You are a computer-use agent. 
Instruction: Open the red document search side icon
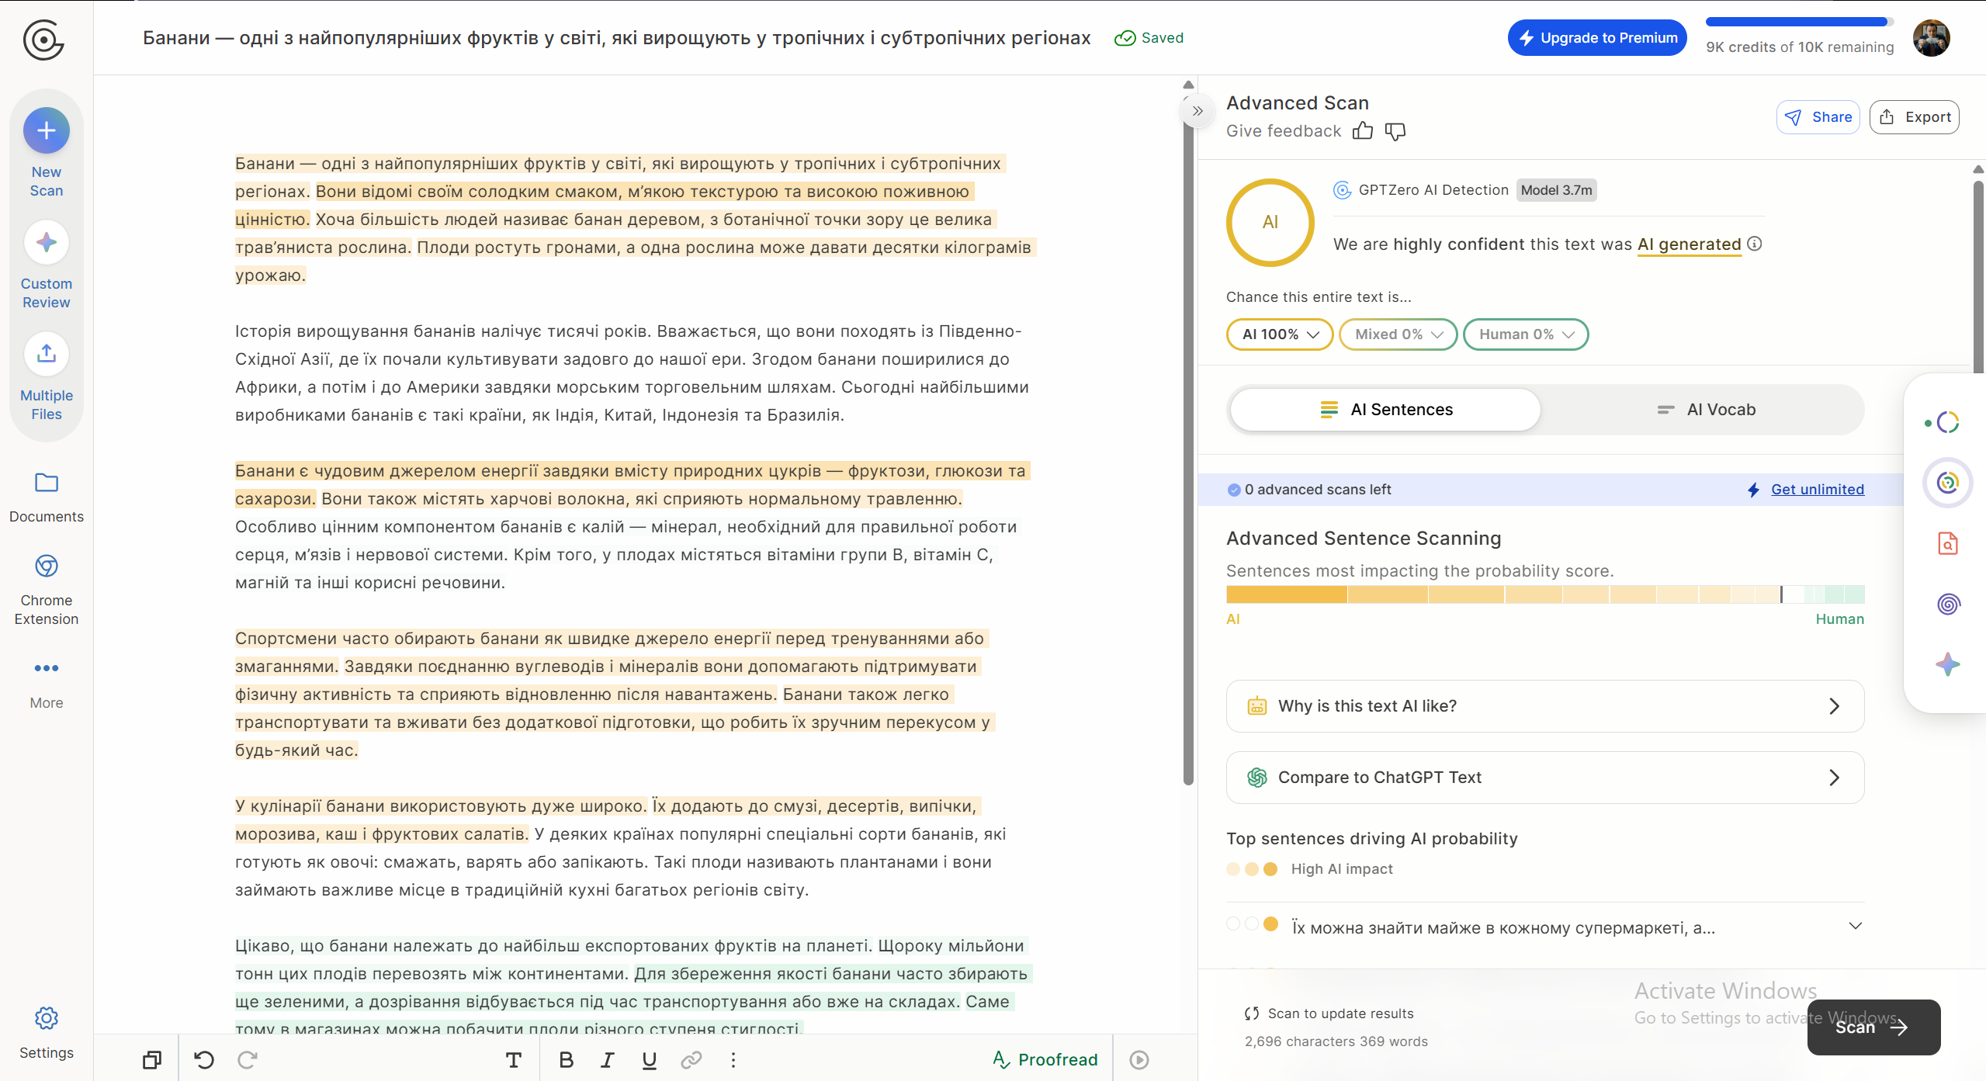coord(1948,543)
